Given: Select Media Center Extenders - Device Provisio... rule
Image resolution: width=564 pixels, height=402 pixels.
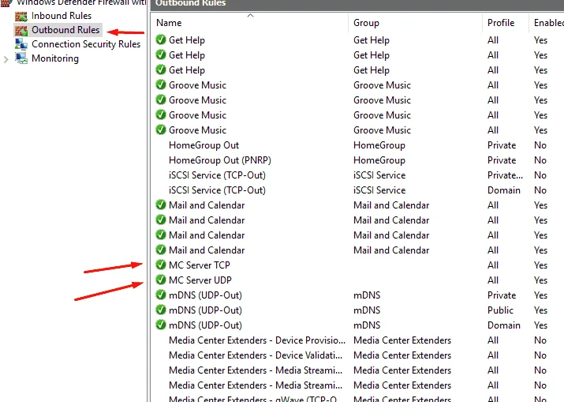Looking at the screenshot, I should (257, 340).
